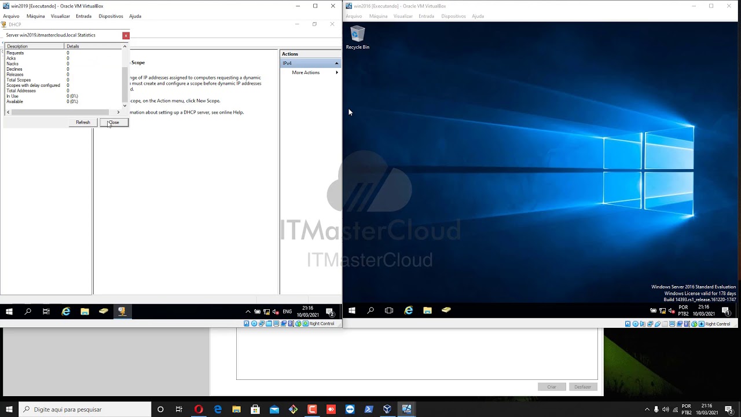Click the host Windows Start button
Image resolution: width=741 pixels, height=417 pixels.
point(9,409)
